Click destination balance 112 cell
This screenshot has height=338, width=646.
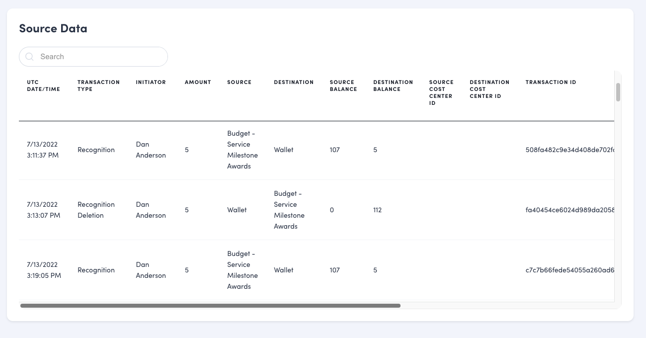pos(378,210)
